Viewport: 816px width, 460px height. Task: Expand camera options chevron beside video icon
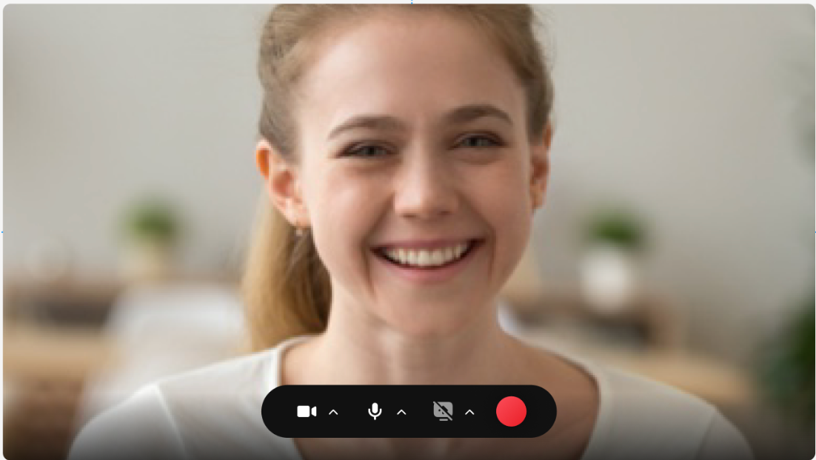click(333, 412)
